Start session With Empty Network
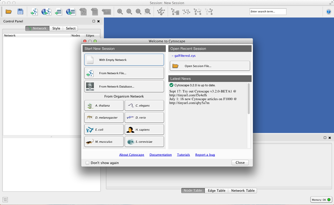This screenshot has height=205, width=334. point(124,60)
